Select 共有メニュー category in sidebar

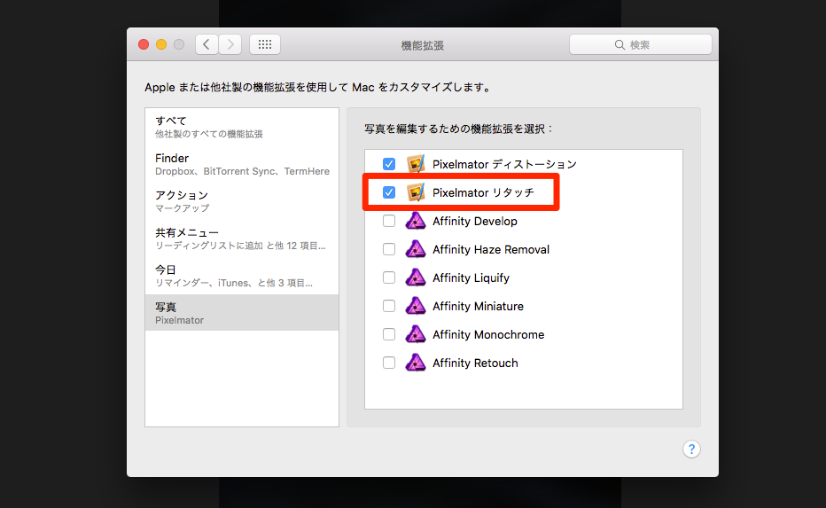242,238
